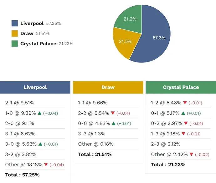
Task: Click the red down arrow beside 1-2
Action: click(x=185, y=103)
